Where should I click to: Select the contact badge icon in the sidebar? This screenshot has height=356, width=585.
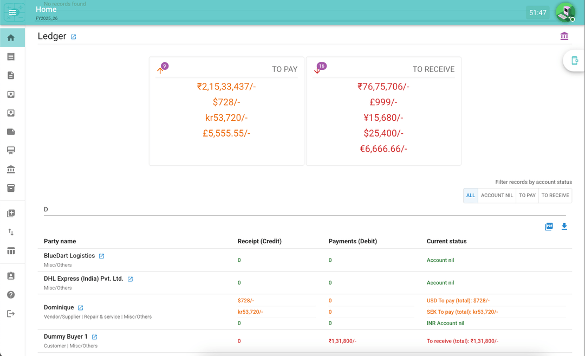coord(11,275)
